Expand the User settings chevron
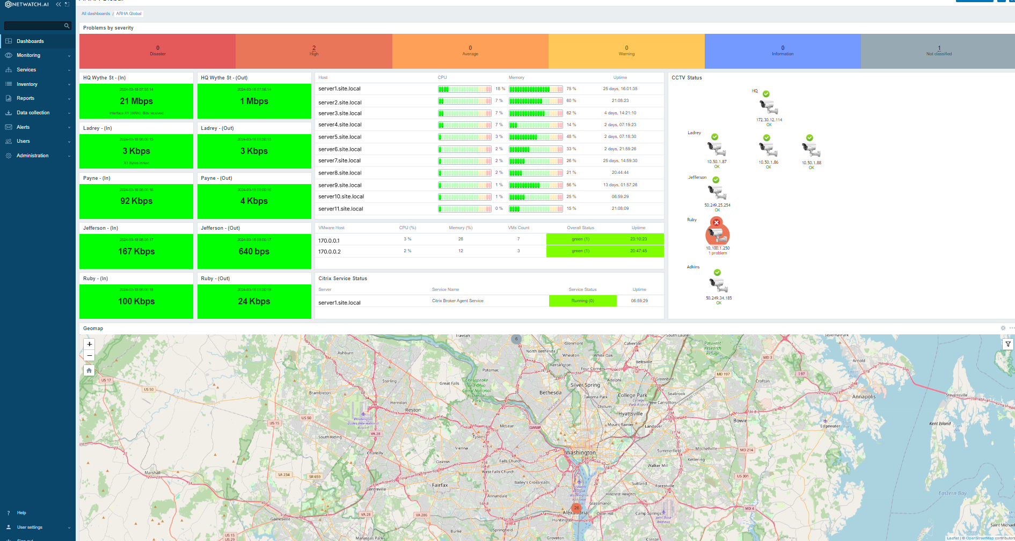 [x=69, y=528]
